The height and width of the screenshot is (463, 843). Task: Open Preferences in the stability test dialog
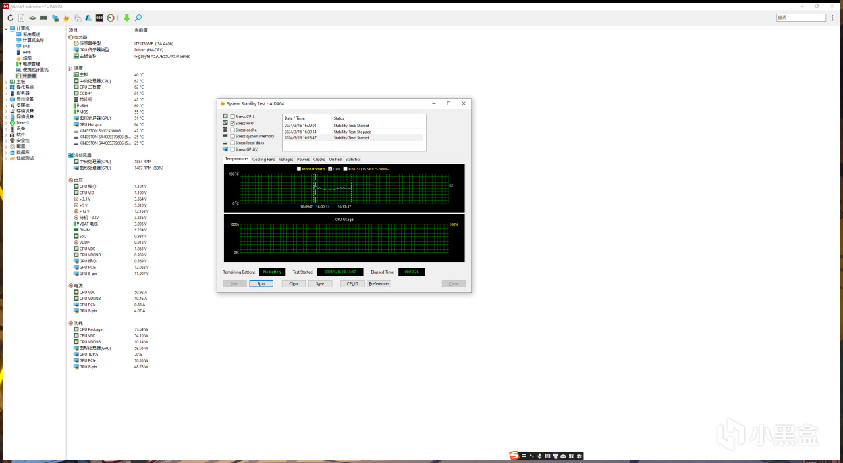[379, 284]
